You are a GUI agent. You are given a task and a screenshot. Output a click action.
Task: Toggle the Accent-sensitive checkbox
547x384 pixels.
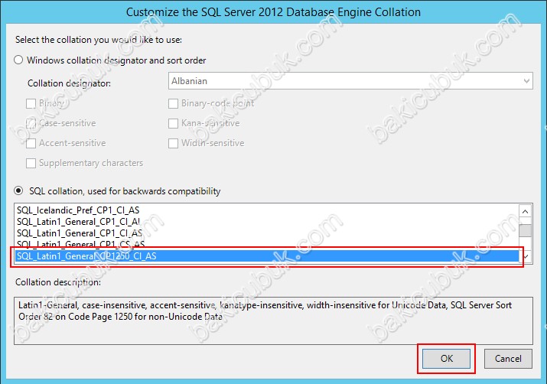(31, 143)
